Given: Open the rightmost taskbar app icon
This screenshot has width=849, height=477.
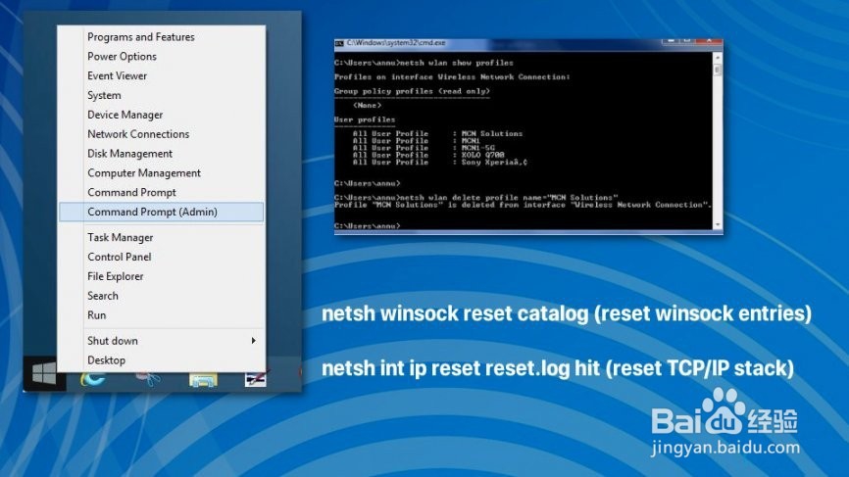Looking at the screenshot, I should click(x=256, y=379).
